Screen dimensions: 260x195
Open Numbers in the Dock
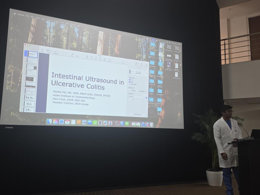click(x=95, y=123)
